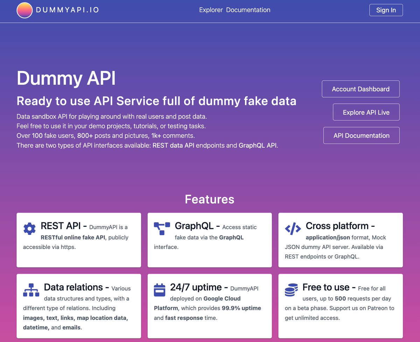Click the code brackets Cross platform icon
420x342 pixels.
pos(293,229)
